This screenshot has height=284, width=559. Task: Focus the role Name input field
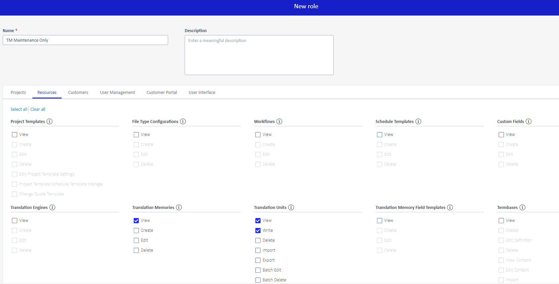(85, 40)
